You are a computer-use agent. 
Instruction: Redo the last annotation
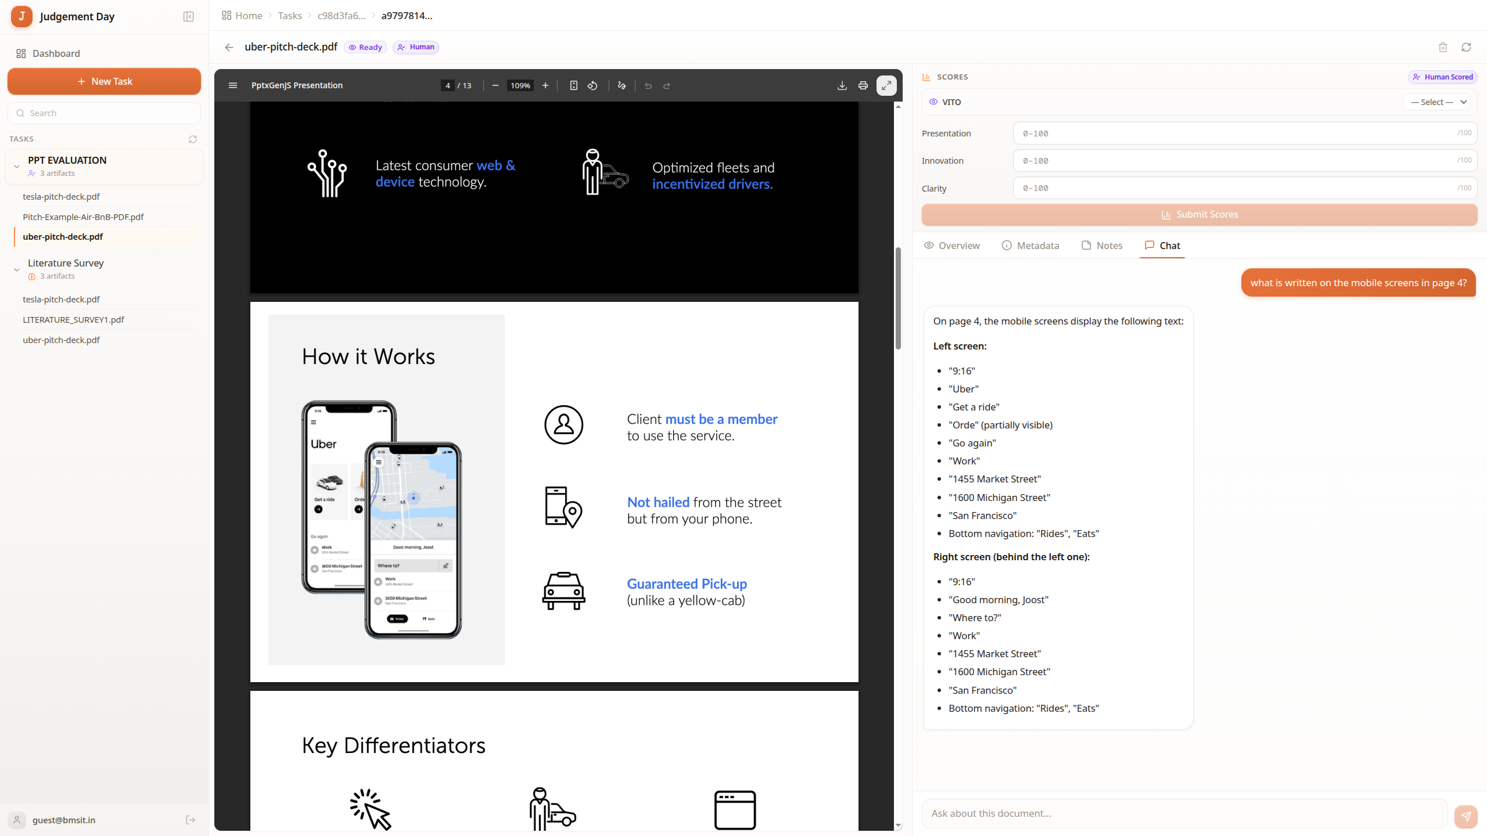pyautogui.click(x=666, y=85)
